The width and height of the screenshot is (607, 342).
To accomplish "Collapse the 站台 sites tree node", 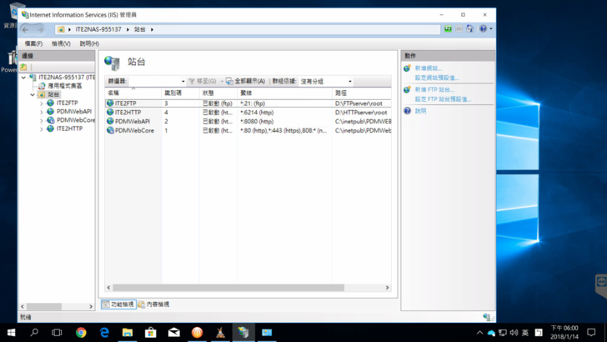I will coord(33,94).
